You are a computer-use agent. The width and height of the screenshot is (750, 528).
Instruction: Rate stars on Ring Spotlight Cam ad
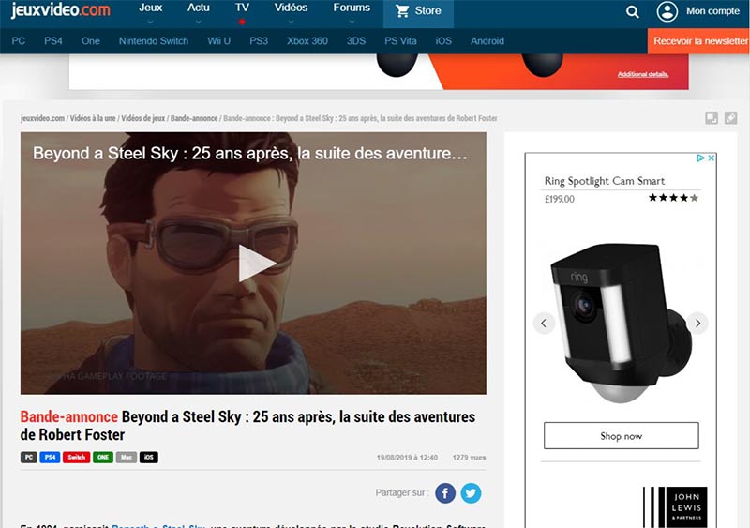(673, 198)
